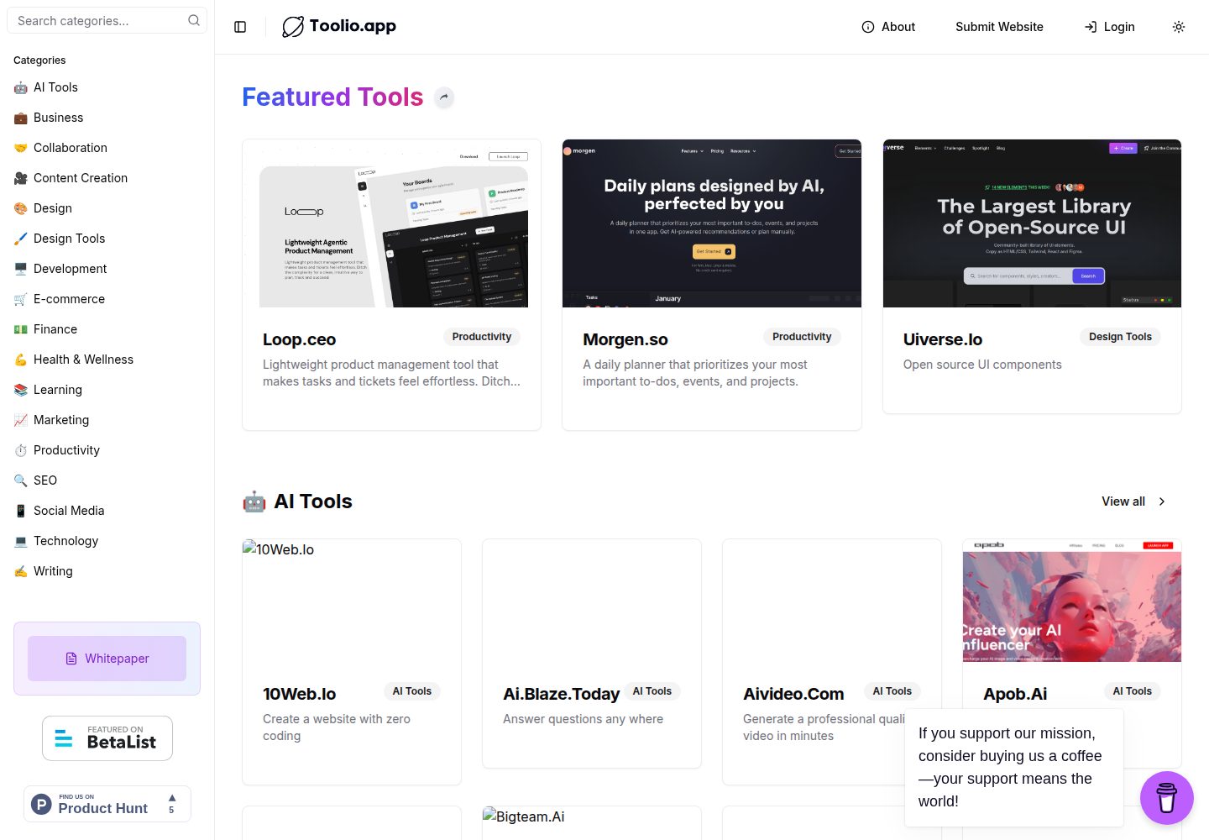Click 'Open source UI components' description
1209x840 pixels.
pyautogui.click(x=982, y=365)
